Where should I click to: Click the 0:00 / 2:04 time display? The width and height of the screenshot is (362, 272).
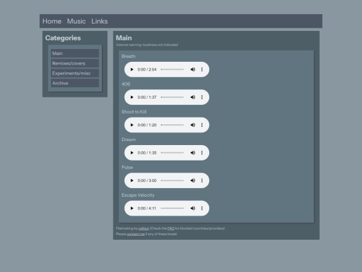pos(147,69)
